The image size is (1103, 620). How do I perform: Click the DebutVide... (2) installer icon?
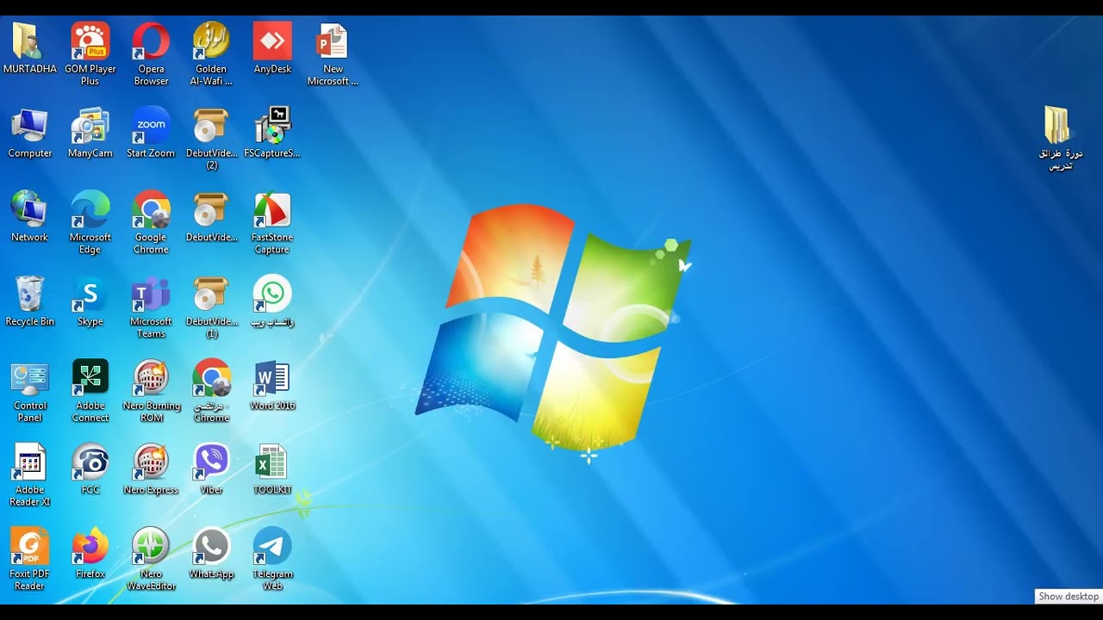coord(211,126)
